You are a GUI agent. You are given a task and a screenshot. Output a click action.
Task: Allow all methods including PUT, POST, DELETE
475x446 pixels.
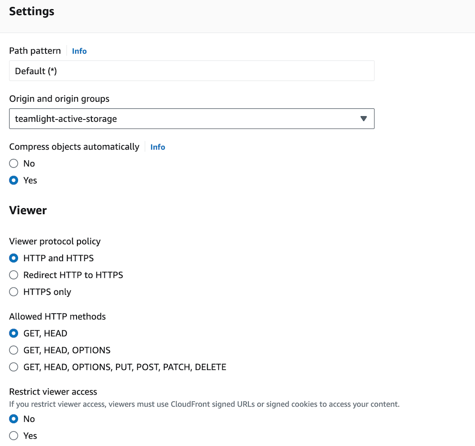coord(14,367)
